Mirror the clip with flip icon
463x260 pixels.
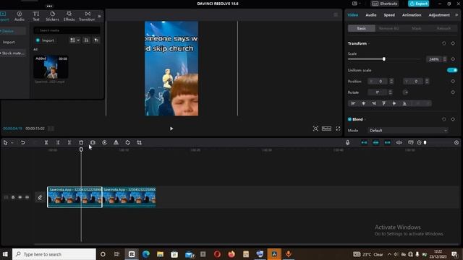[x=116, y=143]
